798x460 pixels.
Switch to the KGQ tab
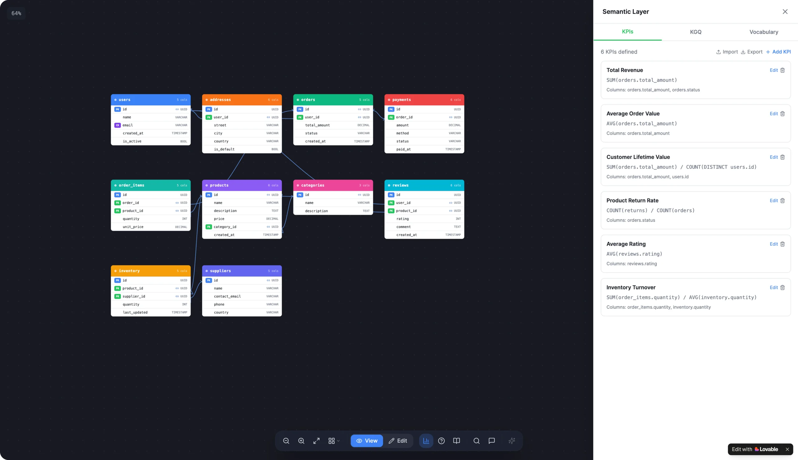(x=695, y=32)
